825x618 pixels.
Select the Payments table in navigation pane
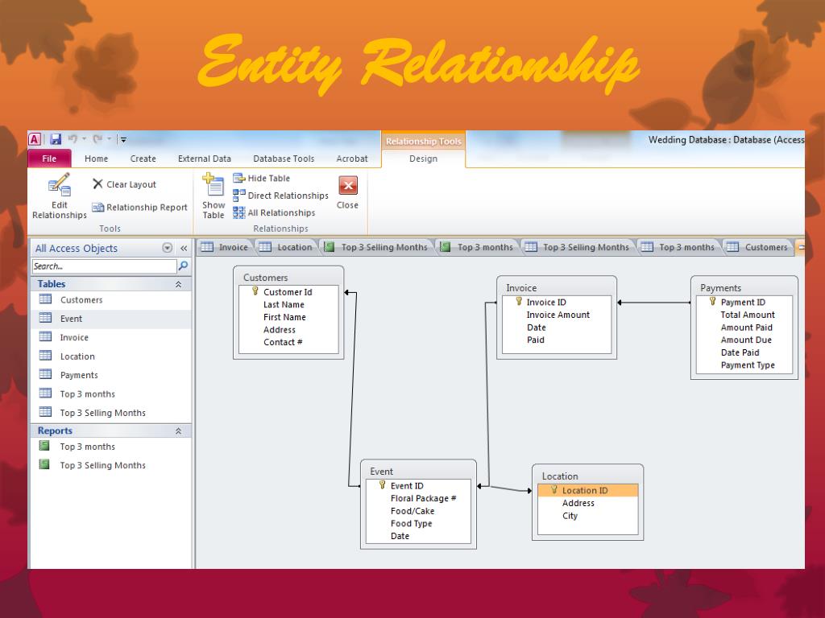tap(110, 375)
